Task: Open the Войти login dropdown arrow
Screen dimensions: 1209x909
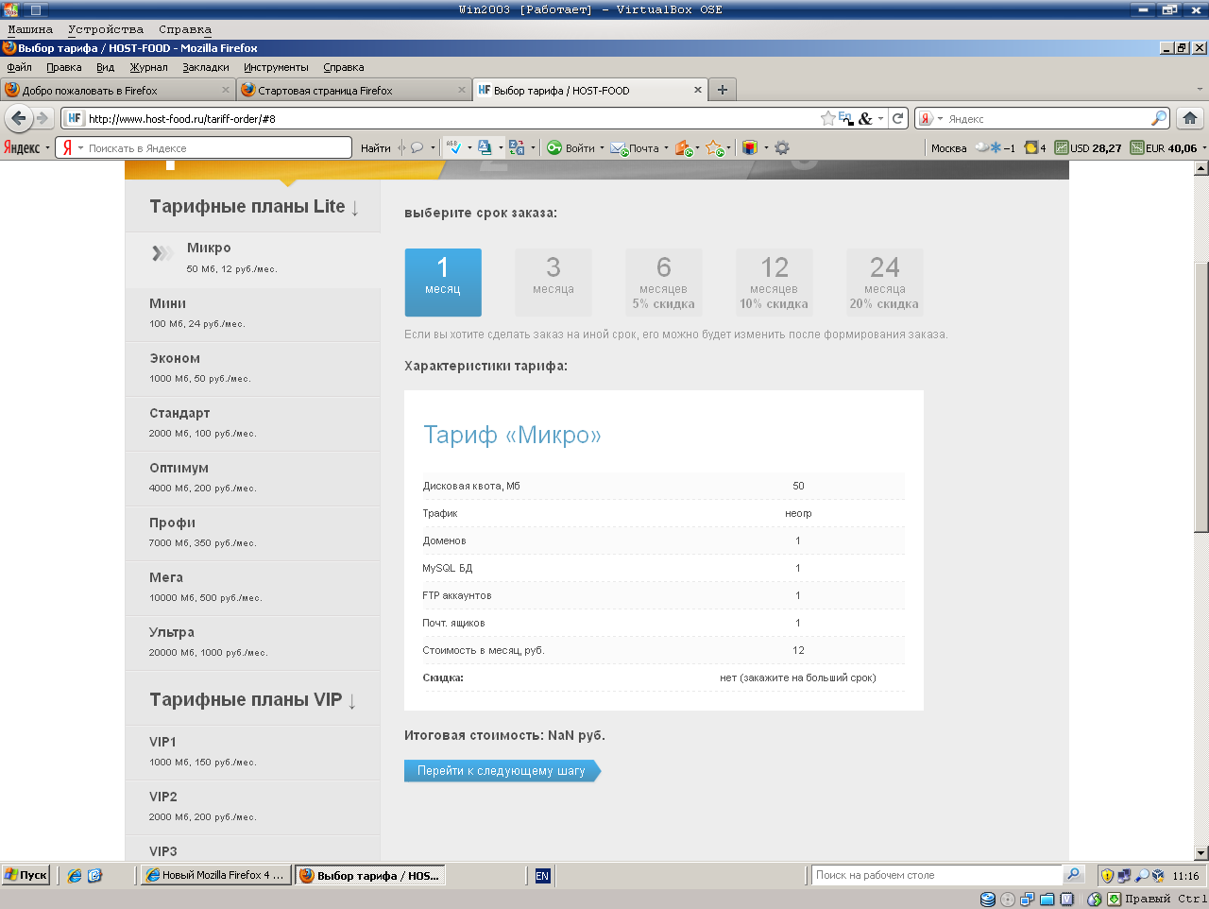Action: pyautogui.click(x=603, y=148)
